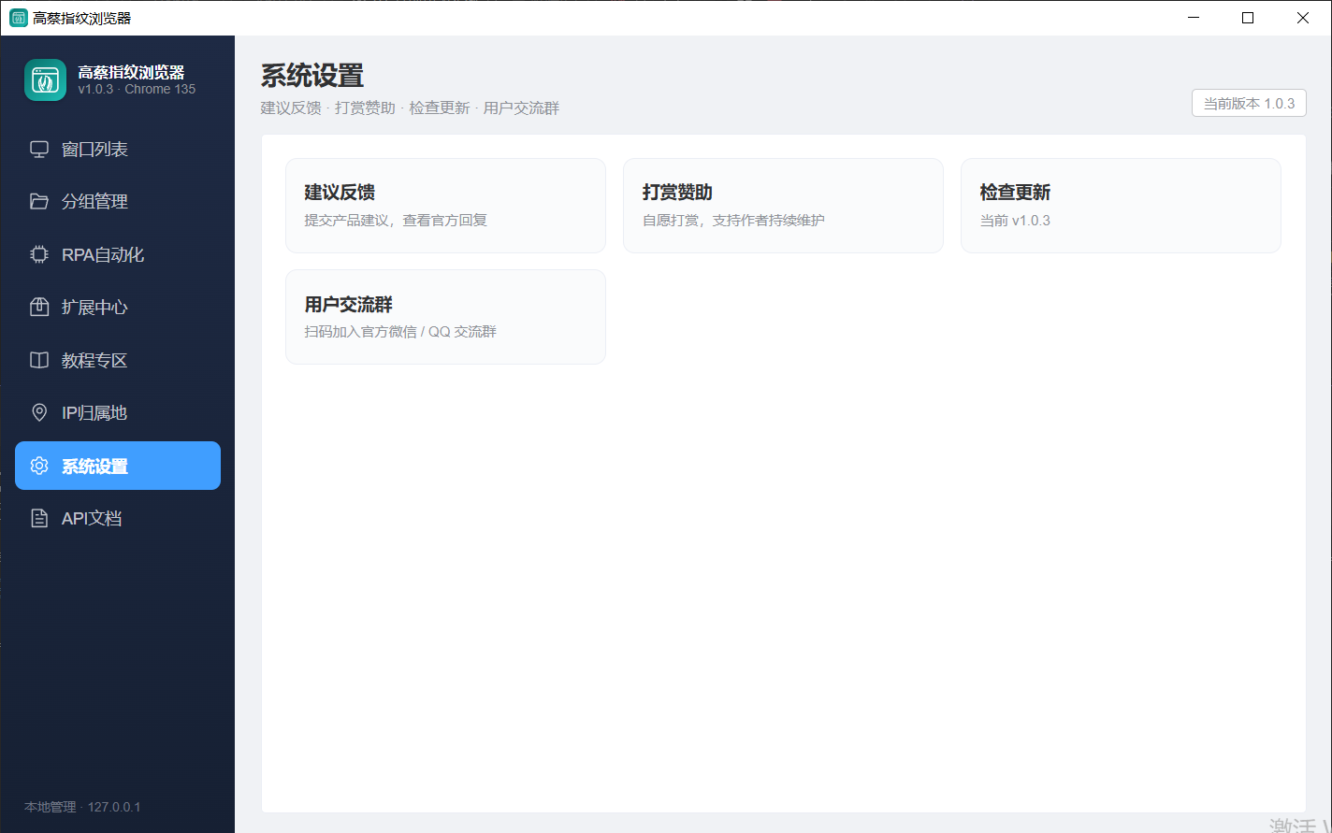Minimize the 高蔡指纹浏览器 window
Image resolution: width=1332 pixels, height=833 pixels.
coord(1194,18)
